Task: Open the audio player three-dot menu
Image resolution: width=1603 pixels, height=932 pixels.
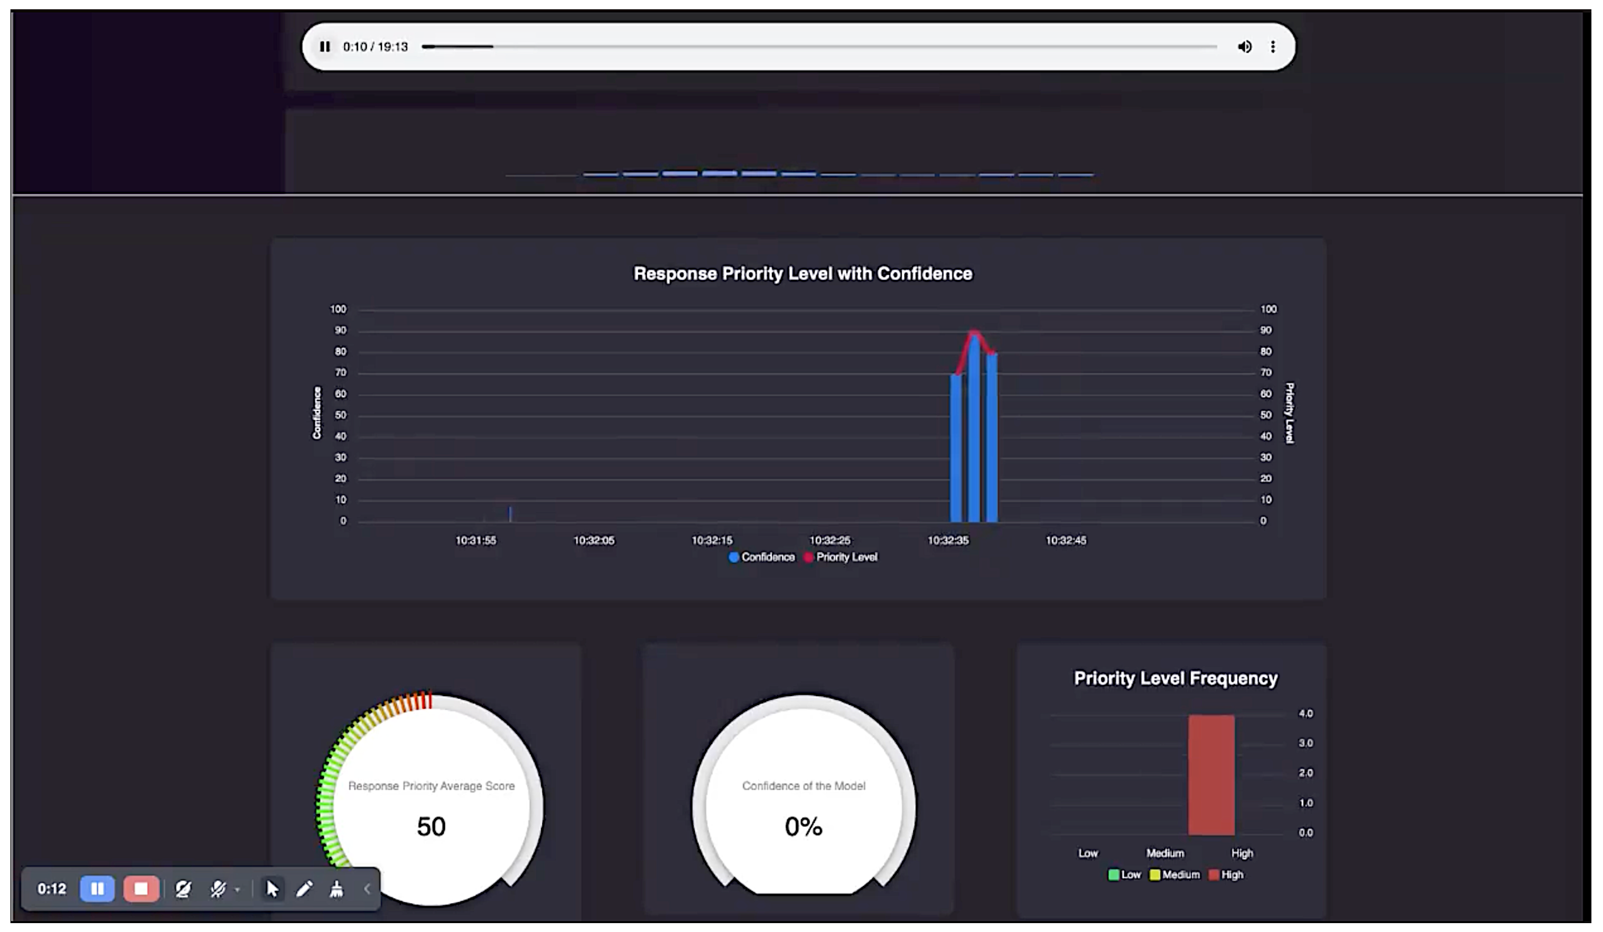Action: click(1273, 46)
